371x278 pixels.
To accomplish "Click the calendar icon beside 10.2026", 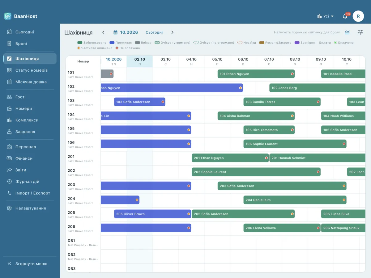I will pyautogui.click(x=115, y=32).
